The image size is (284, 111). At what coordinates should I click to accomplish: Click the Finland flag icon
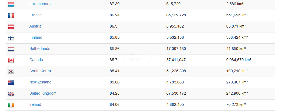coord(11,38)
